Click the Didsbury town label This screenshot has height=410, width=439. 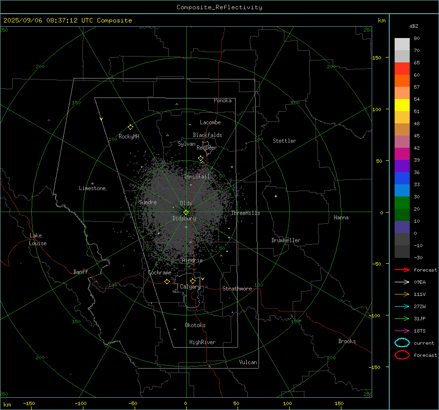tap(184, 218)
